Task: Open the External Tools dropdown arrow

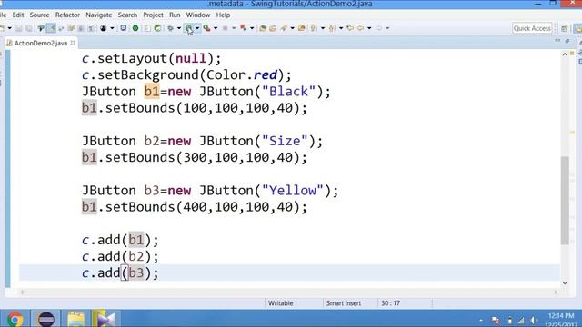Action: pos(216,28)
